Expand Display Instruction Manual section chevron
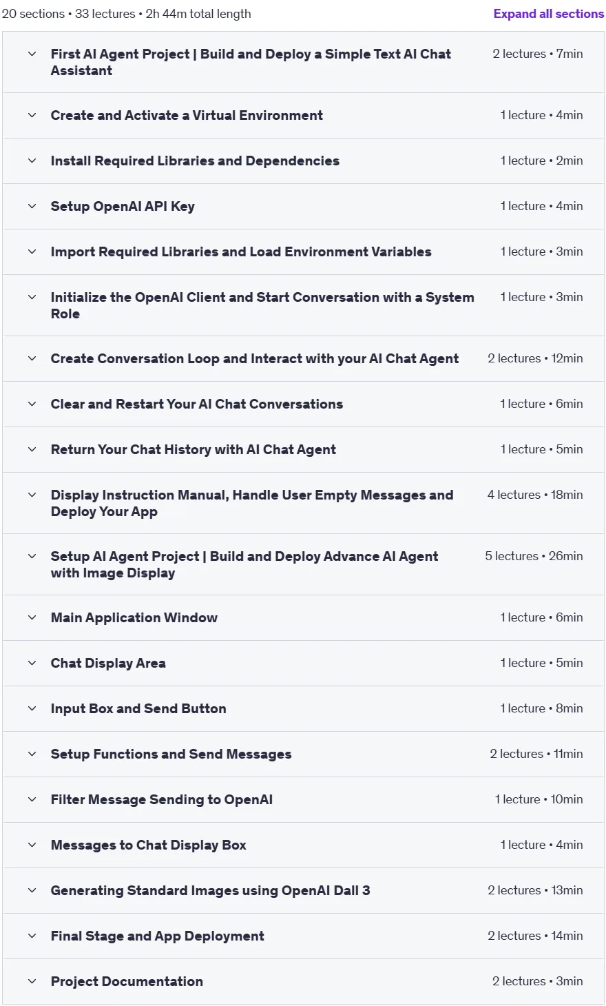Image resolution: width=606 pixels, height=1006 pixels. [x=32, y=495]
